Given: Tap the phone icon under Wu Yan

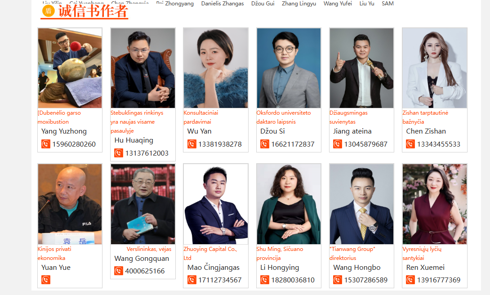Looking at the screenshot, I should [x=192, y=144].
